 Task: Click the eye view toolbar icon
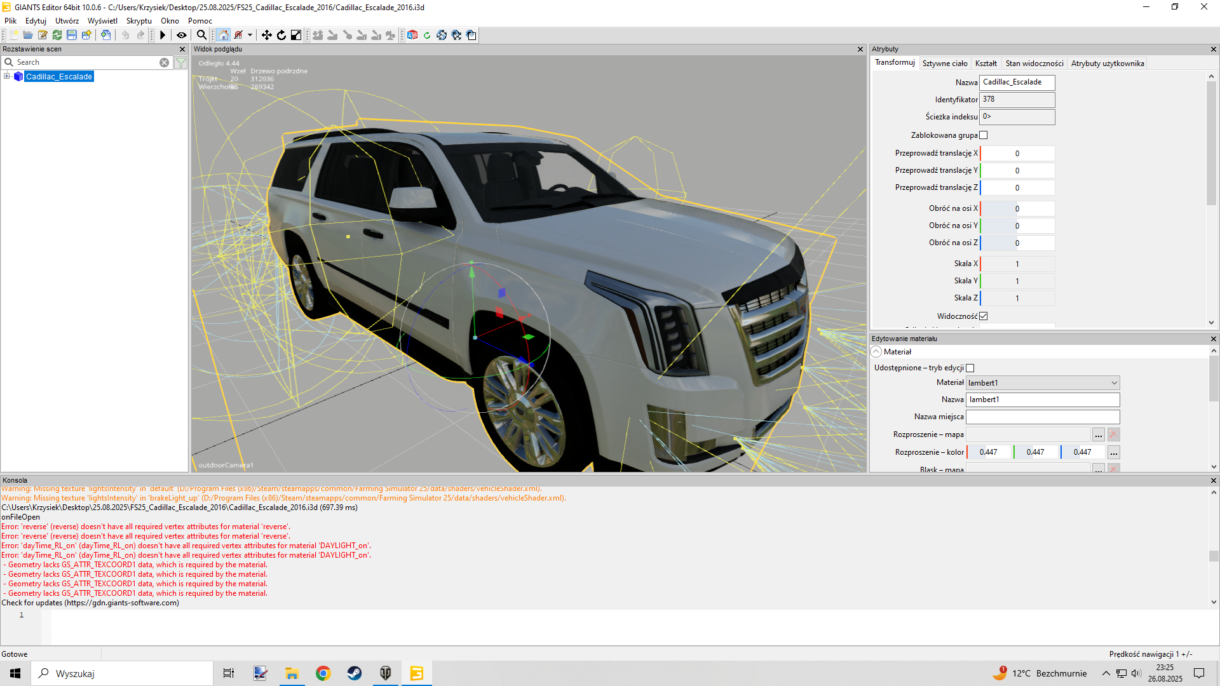click(182, 36)
